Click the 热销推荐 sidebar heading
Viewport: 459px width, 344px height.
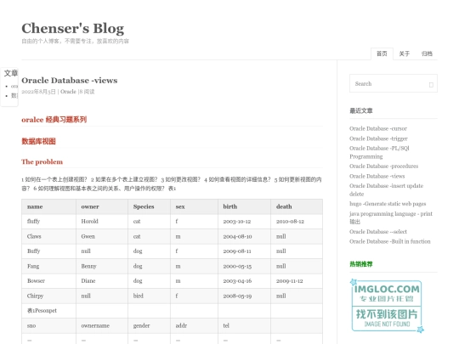pyautogui.click(x=361, y=264)
